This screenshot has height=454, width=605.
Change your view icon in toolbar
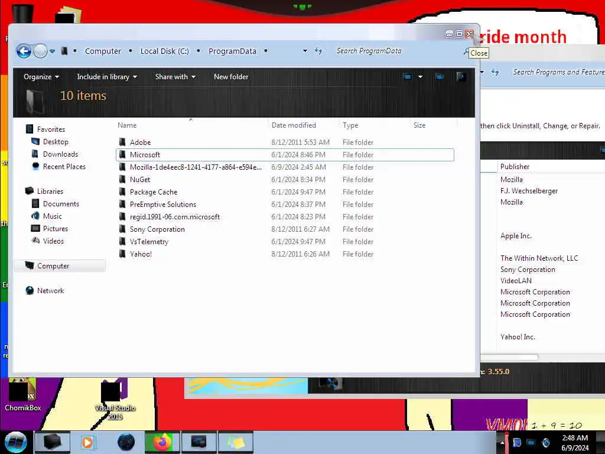click(407, 77)
